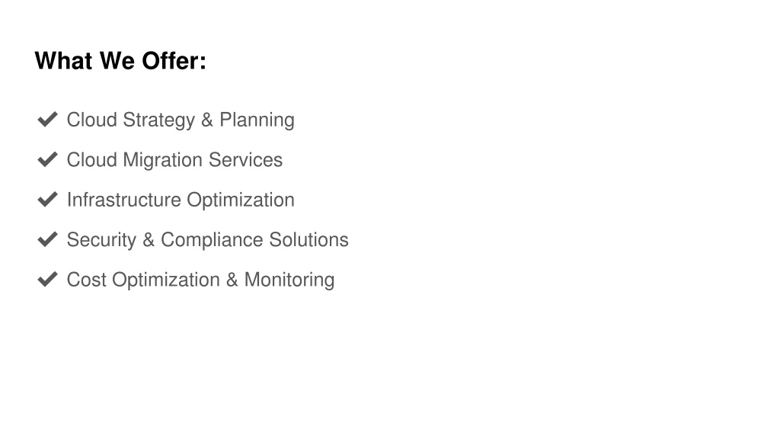780x439 pixels.
Task: Click the 'Infrastructure Optimization' list item
Action: pyautogui.click(x=181, y=200)
